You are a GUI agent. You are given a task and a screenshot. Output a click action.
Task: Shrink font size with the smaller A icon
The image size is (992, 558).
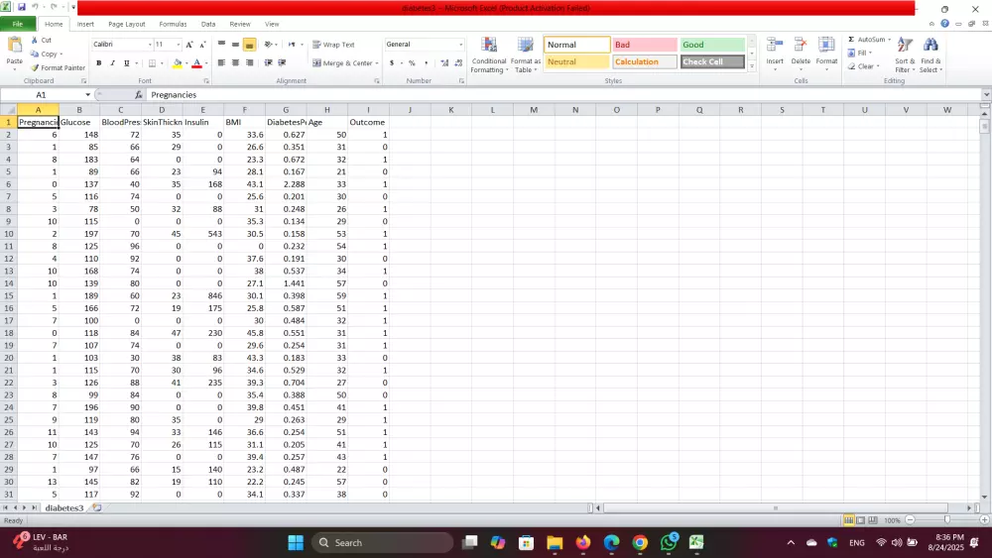click(202, 45)
